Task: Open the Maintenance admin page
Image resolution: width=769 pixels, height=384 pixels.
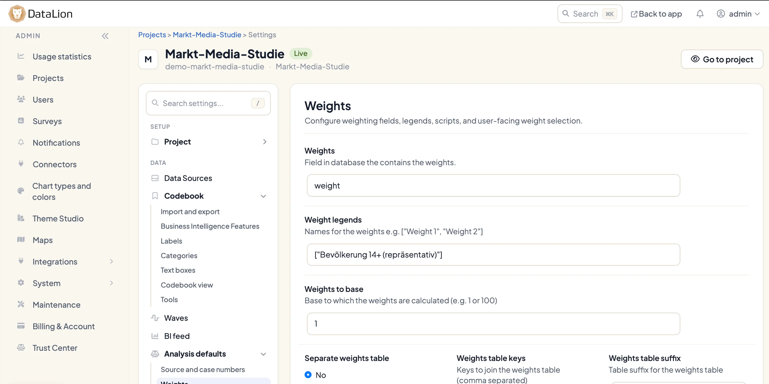Action: (x=56, y=305)
